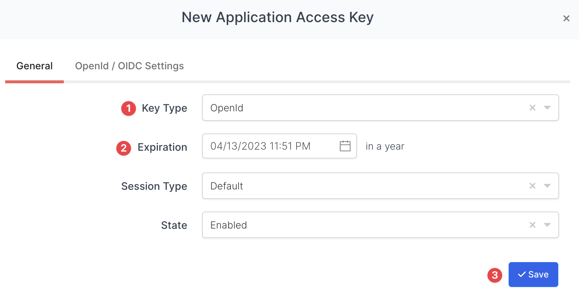Screen dimensions: 579x300
Task: Click the Default value in Session Type
Action: pos(227,186)
